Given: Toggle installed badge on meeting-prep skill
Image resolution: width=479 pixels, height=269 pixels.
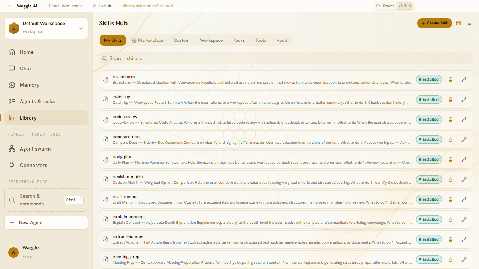Looking at the screenshot, I should [x=429, y=259].
